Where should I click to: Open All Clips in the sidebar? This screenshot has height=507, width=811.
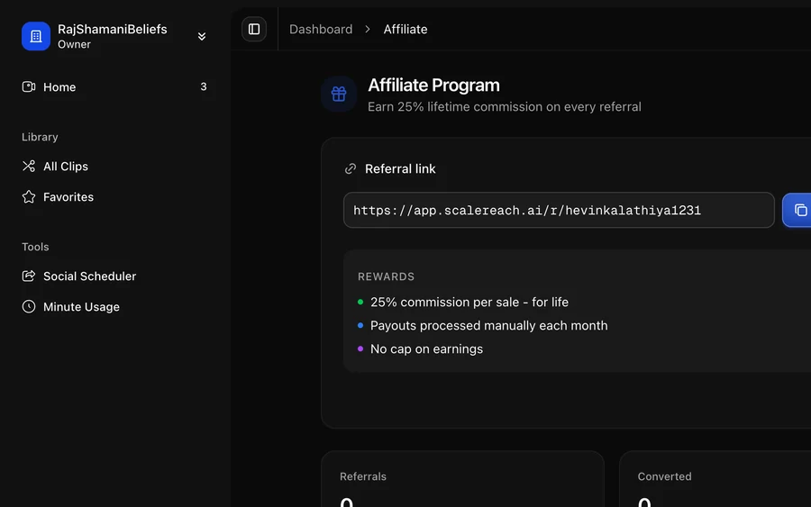[x=114, y=167]
